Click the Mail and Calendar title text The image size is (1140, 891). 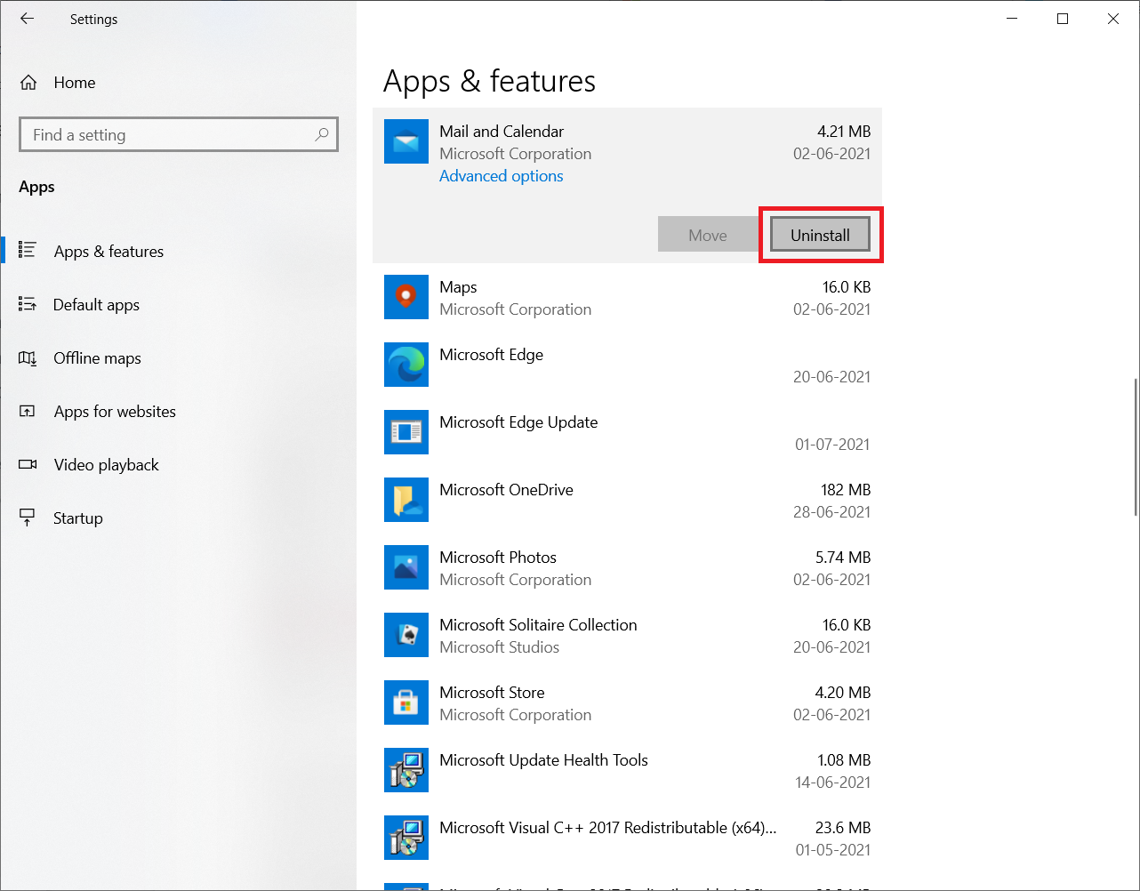pos(502,132)
